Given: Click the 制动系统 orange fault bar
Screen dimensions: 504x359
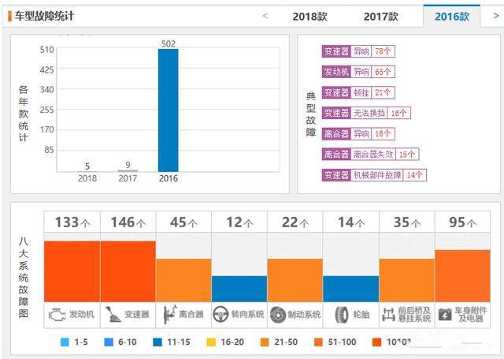Looking at the screenshot, I should tap(295, 280).
